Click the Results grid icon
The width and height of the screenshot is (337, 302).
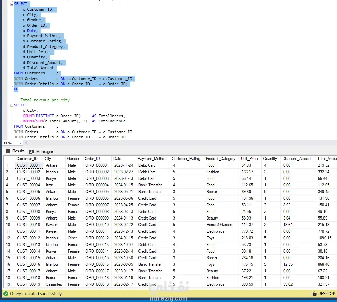click(x=8, y=151)
